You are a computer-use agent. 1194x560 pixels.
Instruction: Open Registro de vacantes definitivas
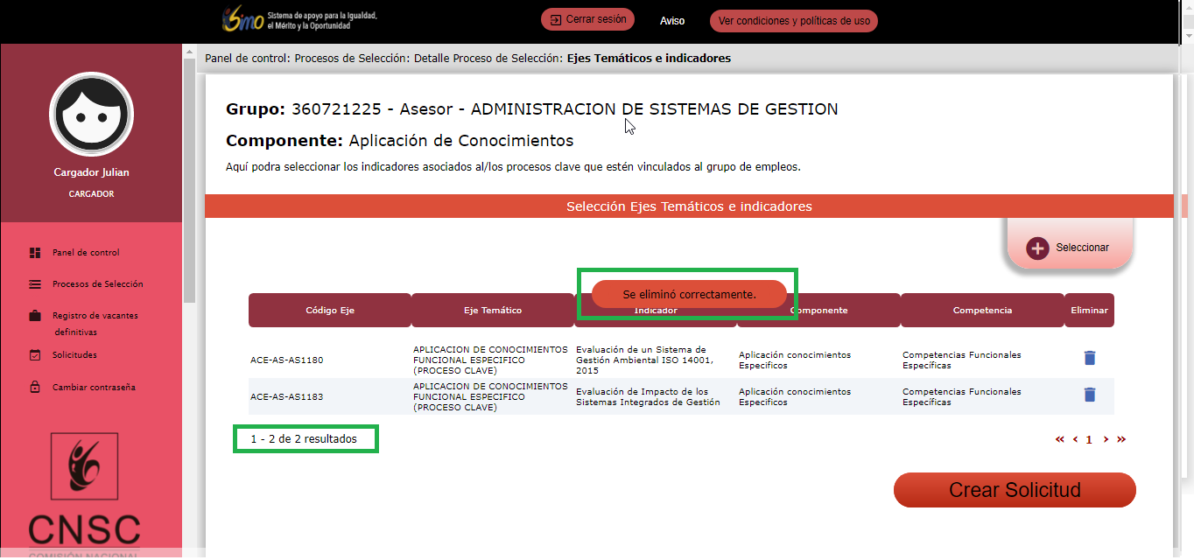click(x=95, y=316)
